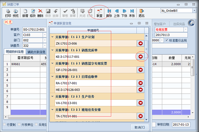The height and width of the screenshot is (132, 199).
Task: Click the order grid vertical scrollbar thumb
Action: [192, 67]
